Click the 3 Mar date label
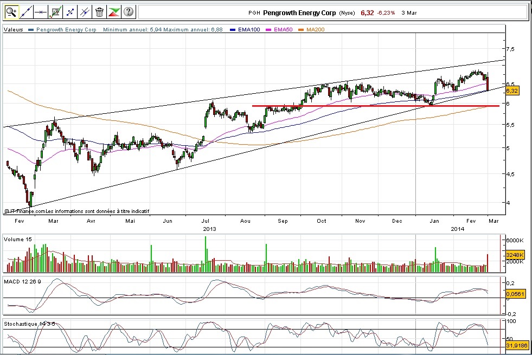Viewport: 532px width, 355px height. pos(409,13)
